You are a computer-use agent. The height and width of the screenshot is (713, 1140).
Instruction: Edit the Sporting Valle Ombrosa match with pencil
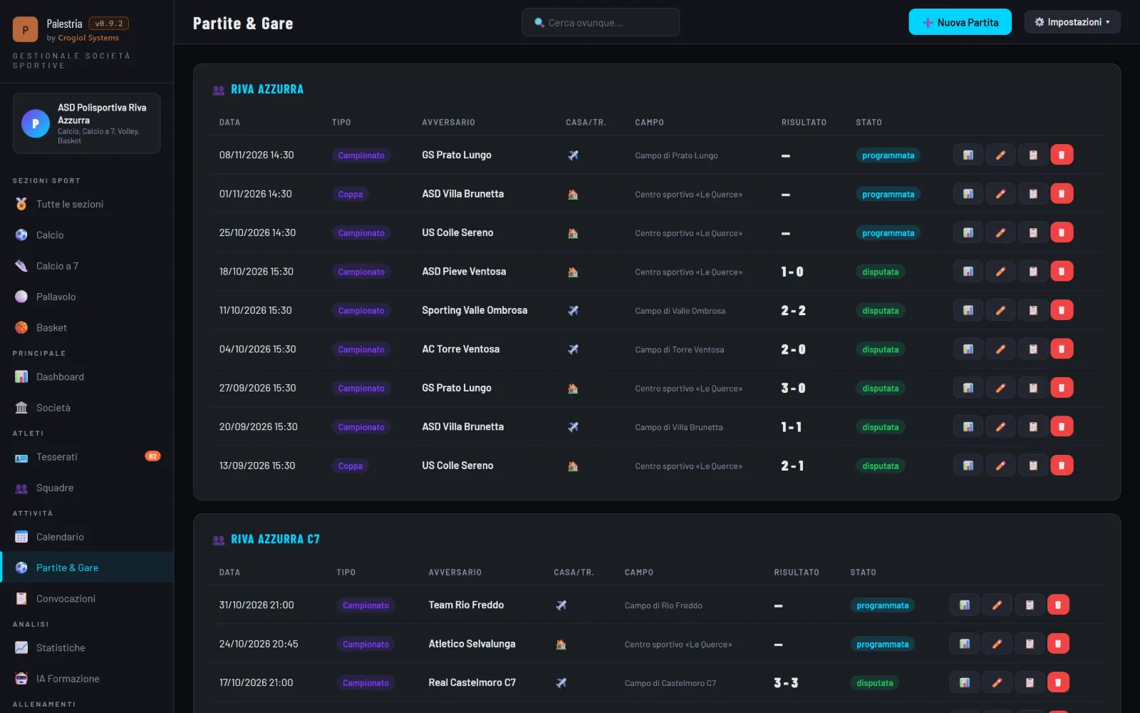click(x=1000, y=310)
